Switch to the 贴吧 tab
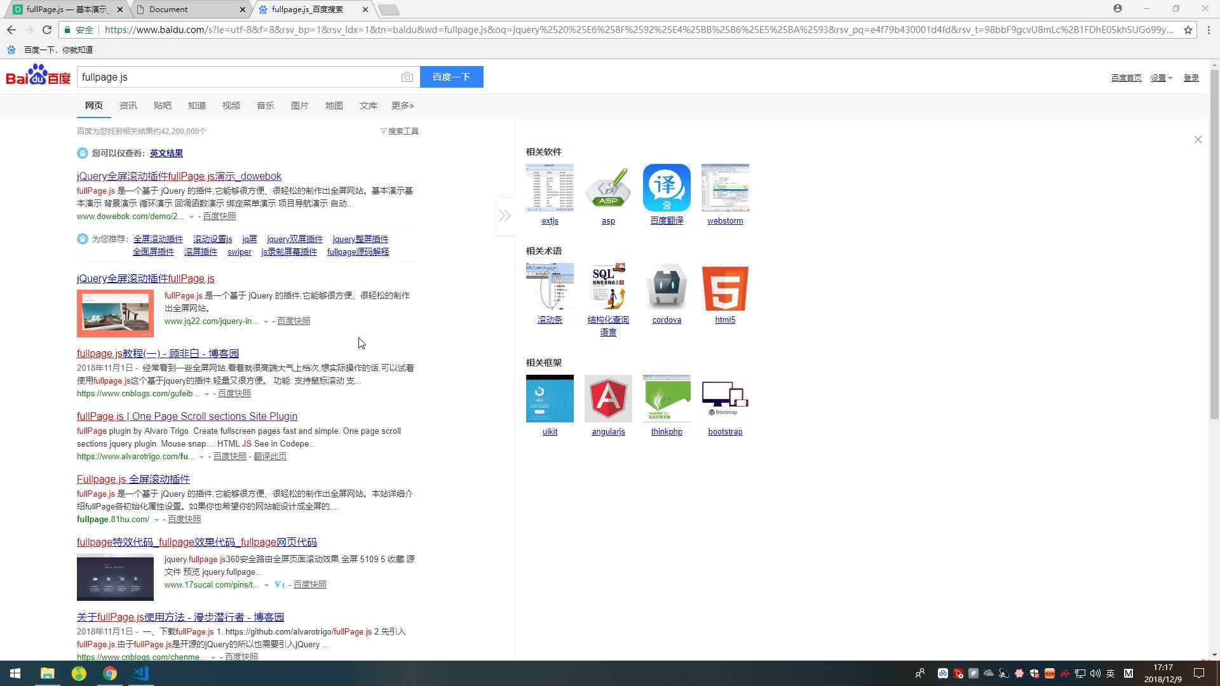The width and height of the screenshot is (1220, 686). tap(162, 105)
